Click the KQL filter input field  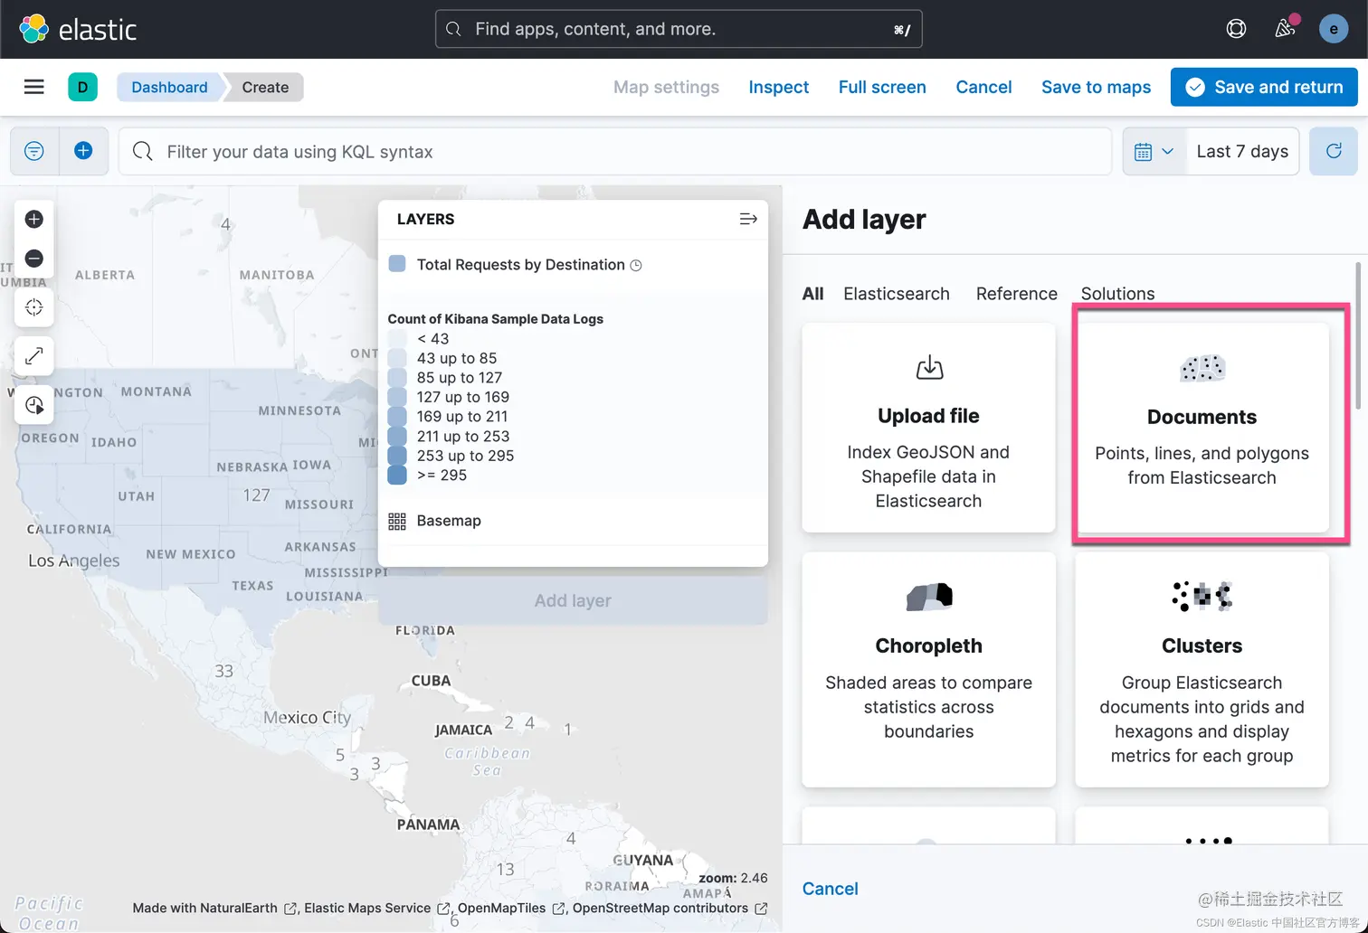click(615, 151)
